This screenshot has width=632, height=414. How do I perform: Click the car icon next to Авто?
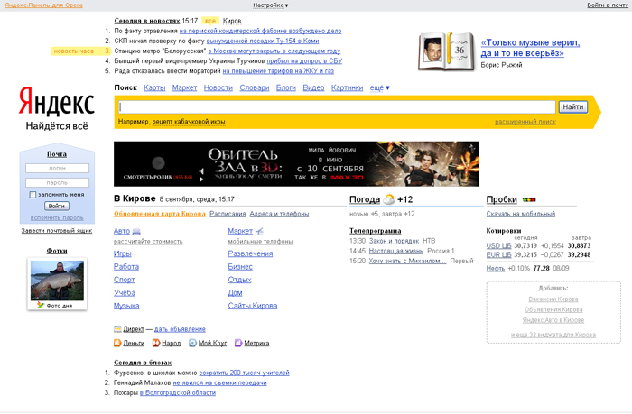point(136,231)
